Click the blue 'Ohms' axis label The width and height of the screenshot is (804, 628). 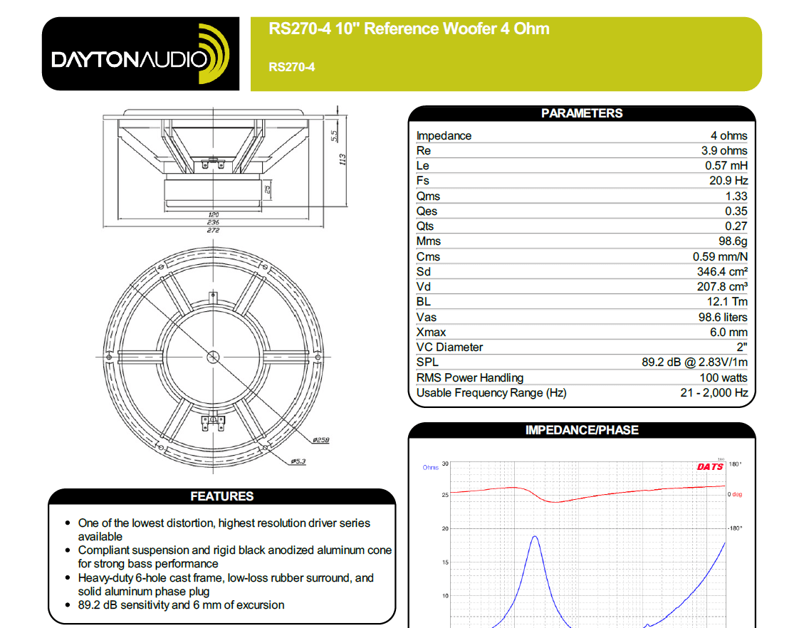(x=430, y=468)
